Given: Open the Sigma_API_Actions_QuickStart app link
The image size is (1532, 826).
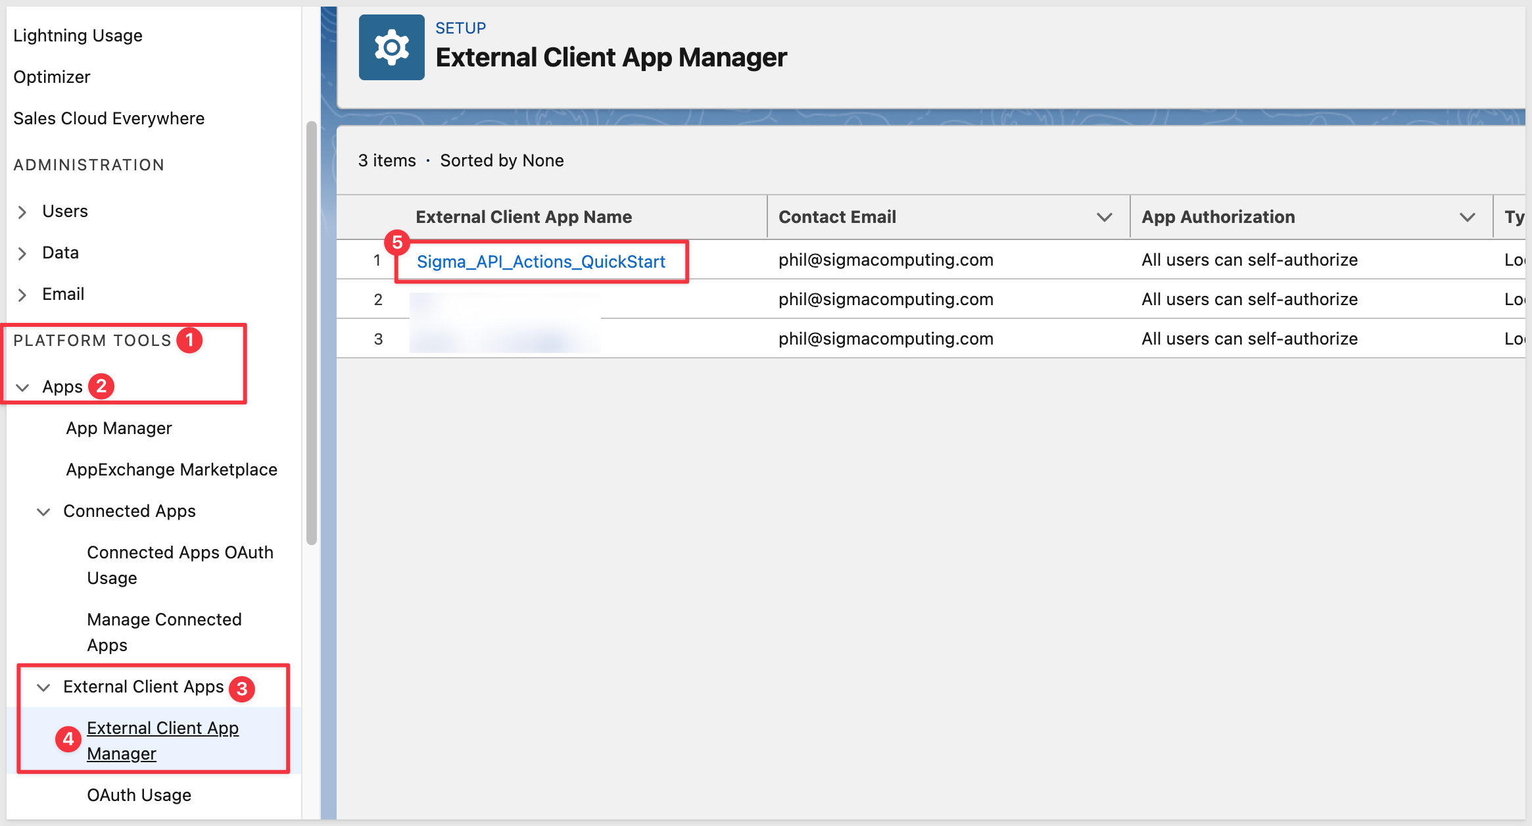Looking at the screenshot, I should (x=540, y=262).
